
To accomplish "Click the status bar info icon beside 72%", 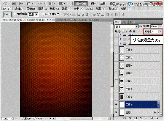I will click(13, 119).
